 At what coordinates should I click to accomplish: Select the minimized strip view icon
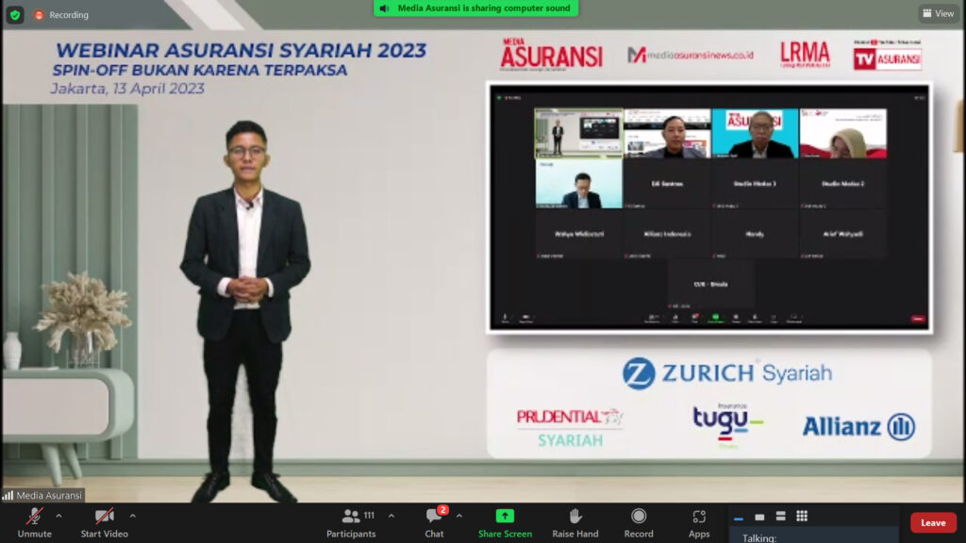click(x=739, y=518)
